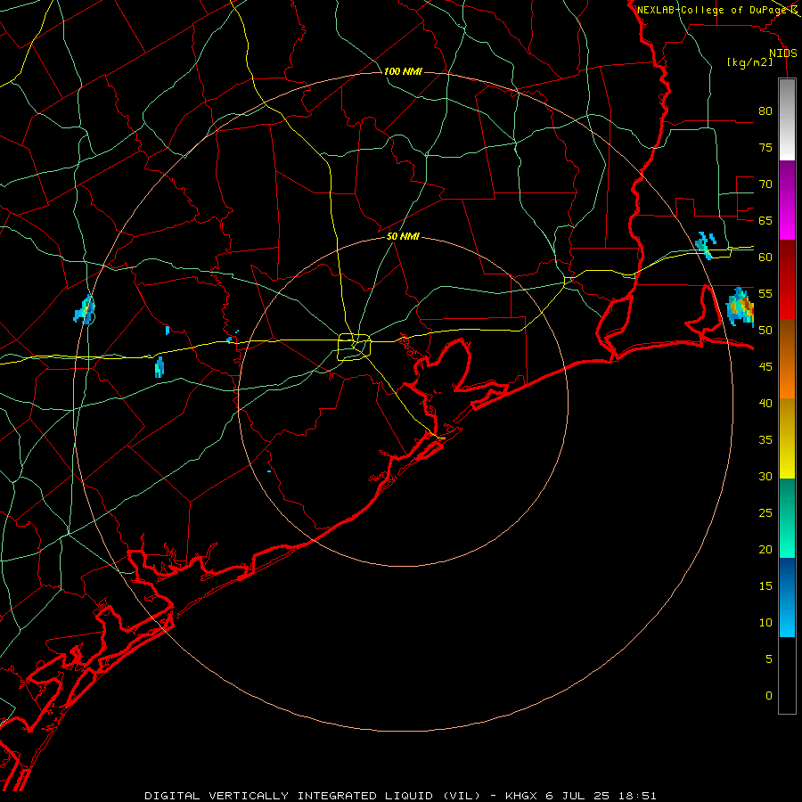
Task: Select the orange-brown segment of the color bar
Action: point(787,358)
